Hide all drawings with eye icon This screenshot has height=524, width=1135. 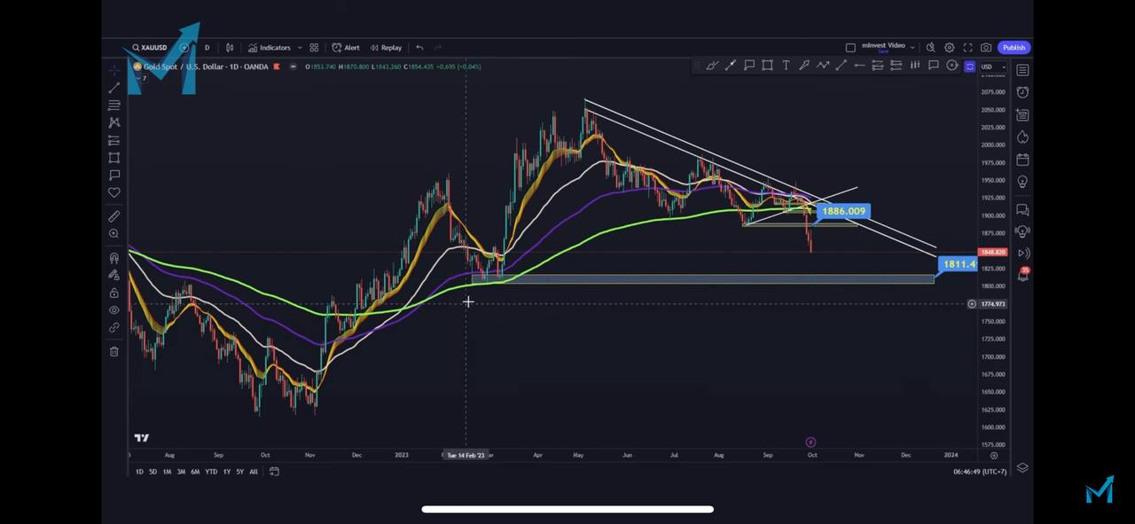(114, 310)
